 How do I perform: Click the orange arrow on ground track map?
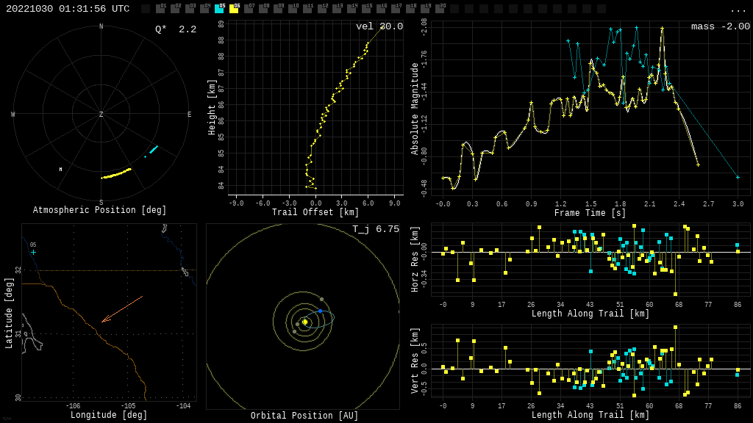(x=122, y=309)
